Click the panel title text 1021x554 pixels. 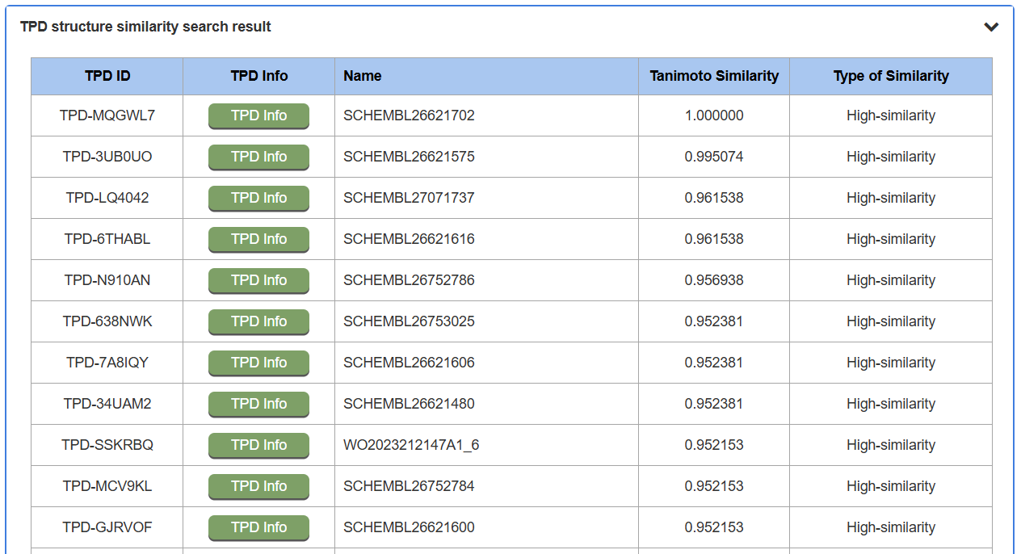tap(145, 27)
